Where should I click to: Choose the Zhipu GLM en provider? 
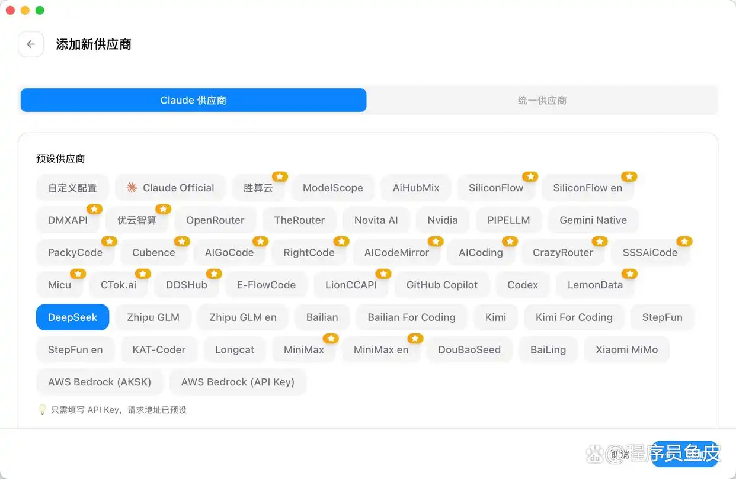243,317
